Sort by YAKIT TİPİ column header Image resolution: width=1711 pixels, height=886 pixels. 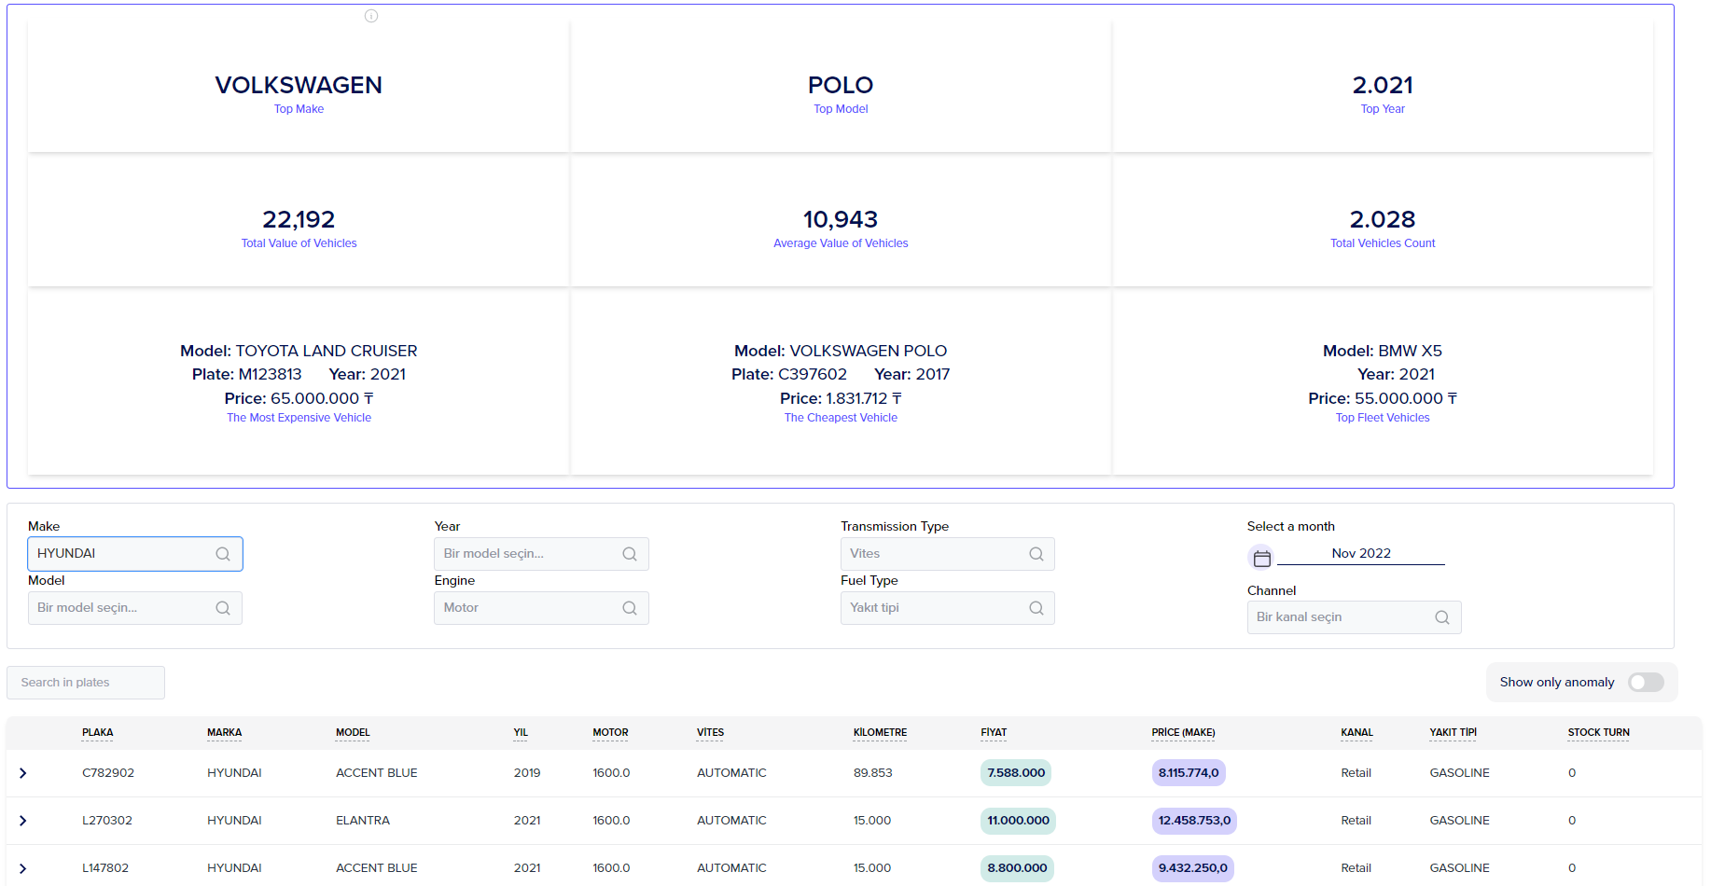(1453, 733)
